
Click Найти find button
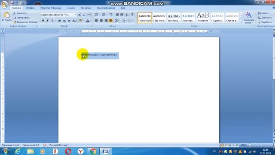[264, 13]
